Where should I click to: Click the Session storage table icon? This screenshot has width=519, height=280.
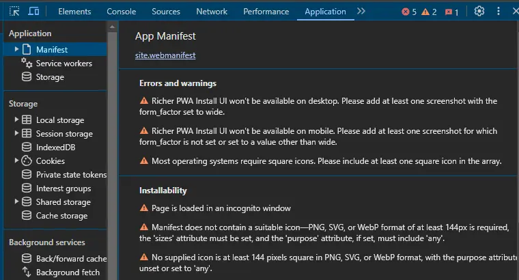pos(27,133)
